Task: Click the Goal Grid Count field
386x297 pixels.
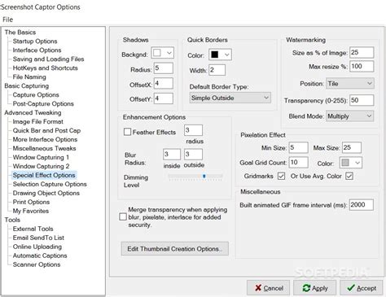Action: click(299, 162)
